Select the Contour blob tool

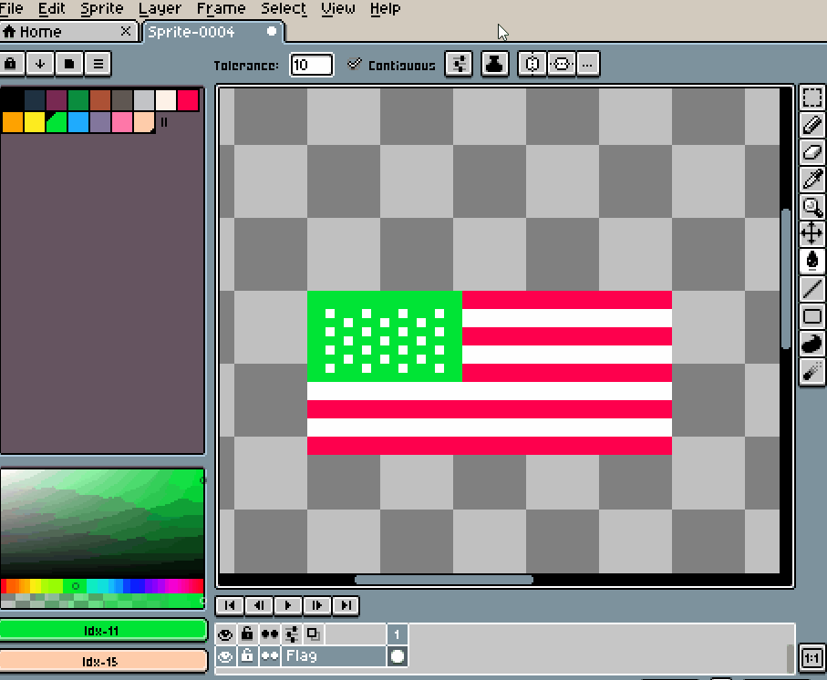(x=811, y=344)
